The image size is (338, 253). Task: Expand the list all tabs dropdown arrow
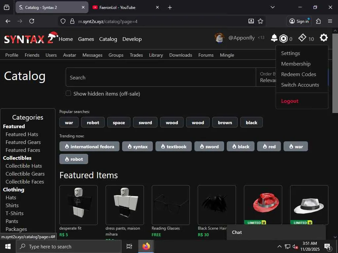(273, 7)
